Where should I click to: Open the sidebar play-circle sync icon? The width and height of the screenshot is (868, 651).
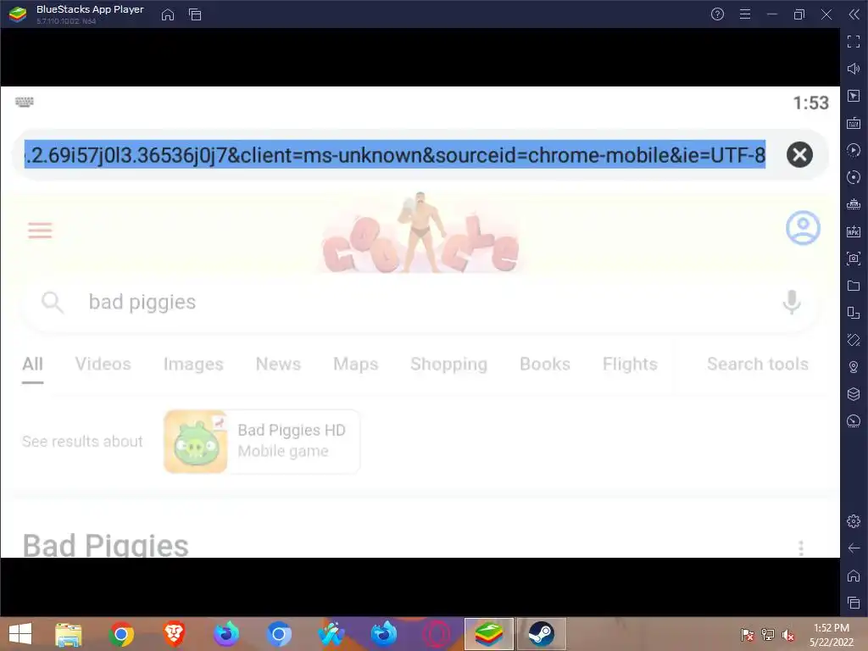tap(853, 150)
